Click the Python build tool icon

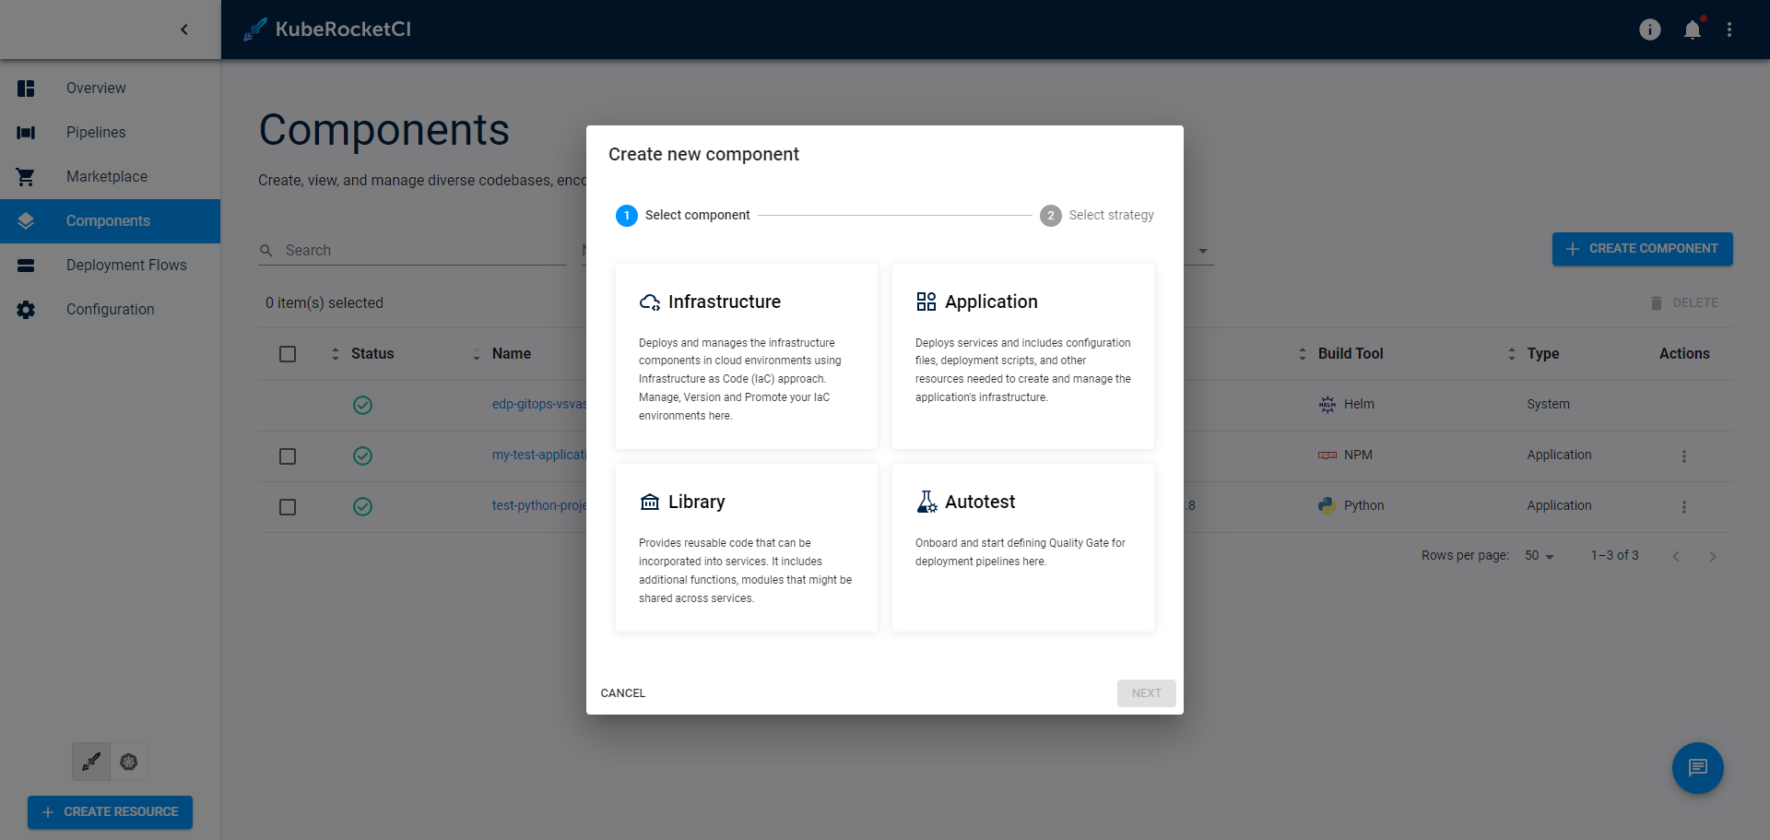1327,505
